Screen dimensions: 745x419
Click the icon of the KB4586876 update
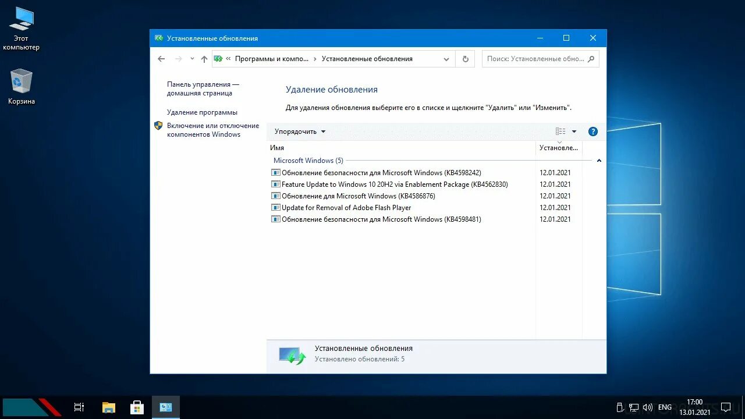point(276,196)
